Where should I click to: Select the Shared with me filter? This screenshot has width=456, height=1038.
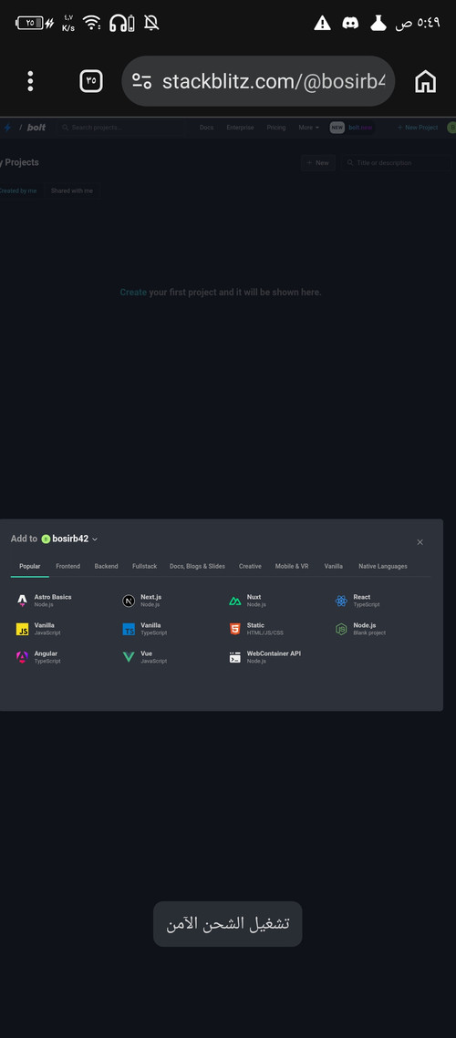pyautogui.click(x=71, y=190)
